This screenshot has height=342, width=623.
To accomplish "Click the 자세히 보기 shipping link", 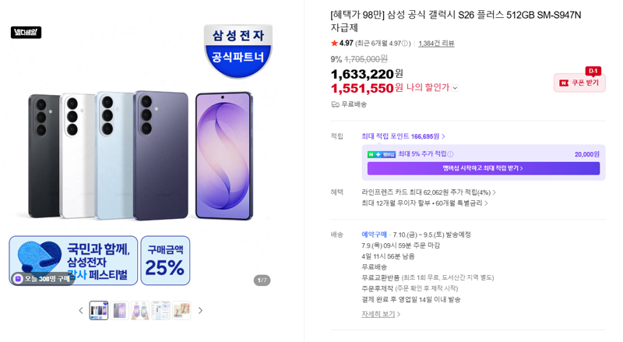I will pos(381,314).
